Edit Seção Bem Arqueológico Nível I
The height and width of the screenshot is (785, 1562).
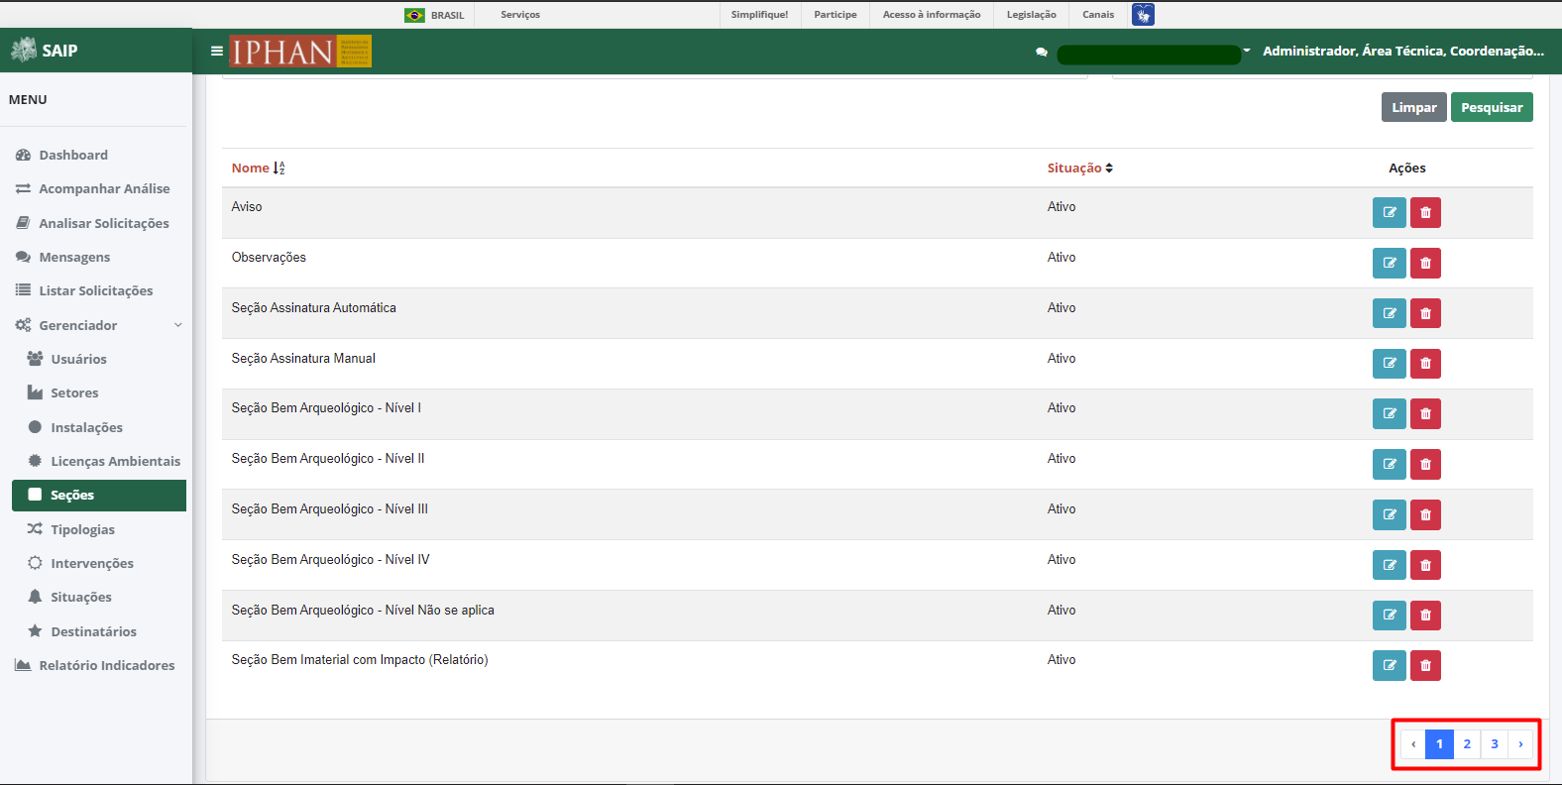1389,413
